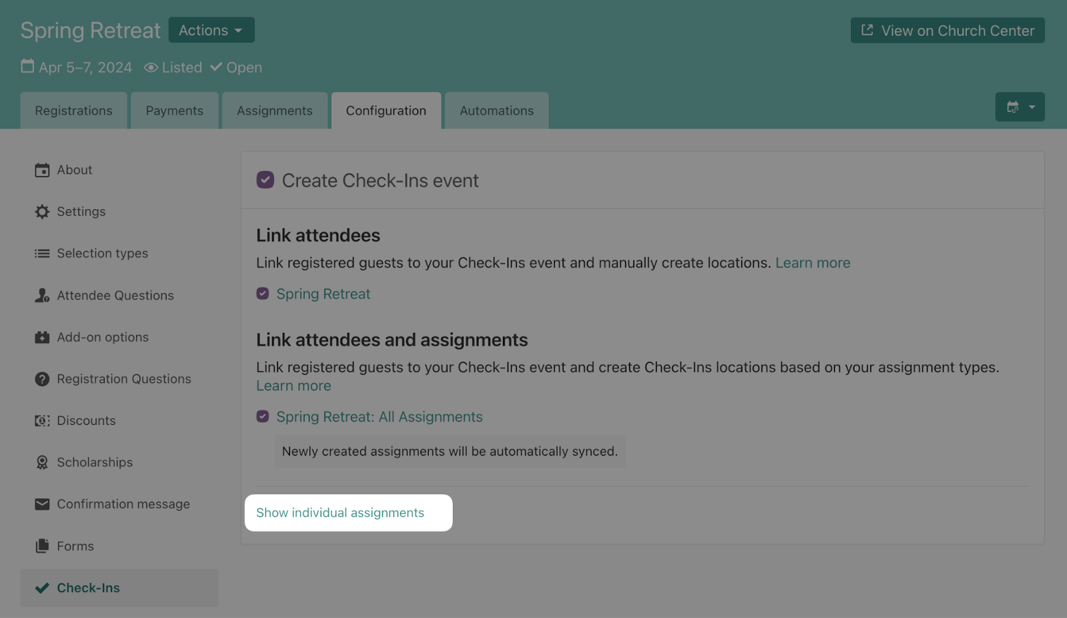Open the Actions dropdown menu
The width and height of the screenshot is (1067, 618).
(211, 30)
